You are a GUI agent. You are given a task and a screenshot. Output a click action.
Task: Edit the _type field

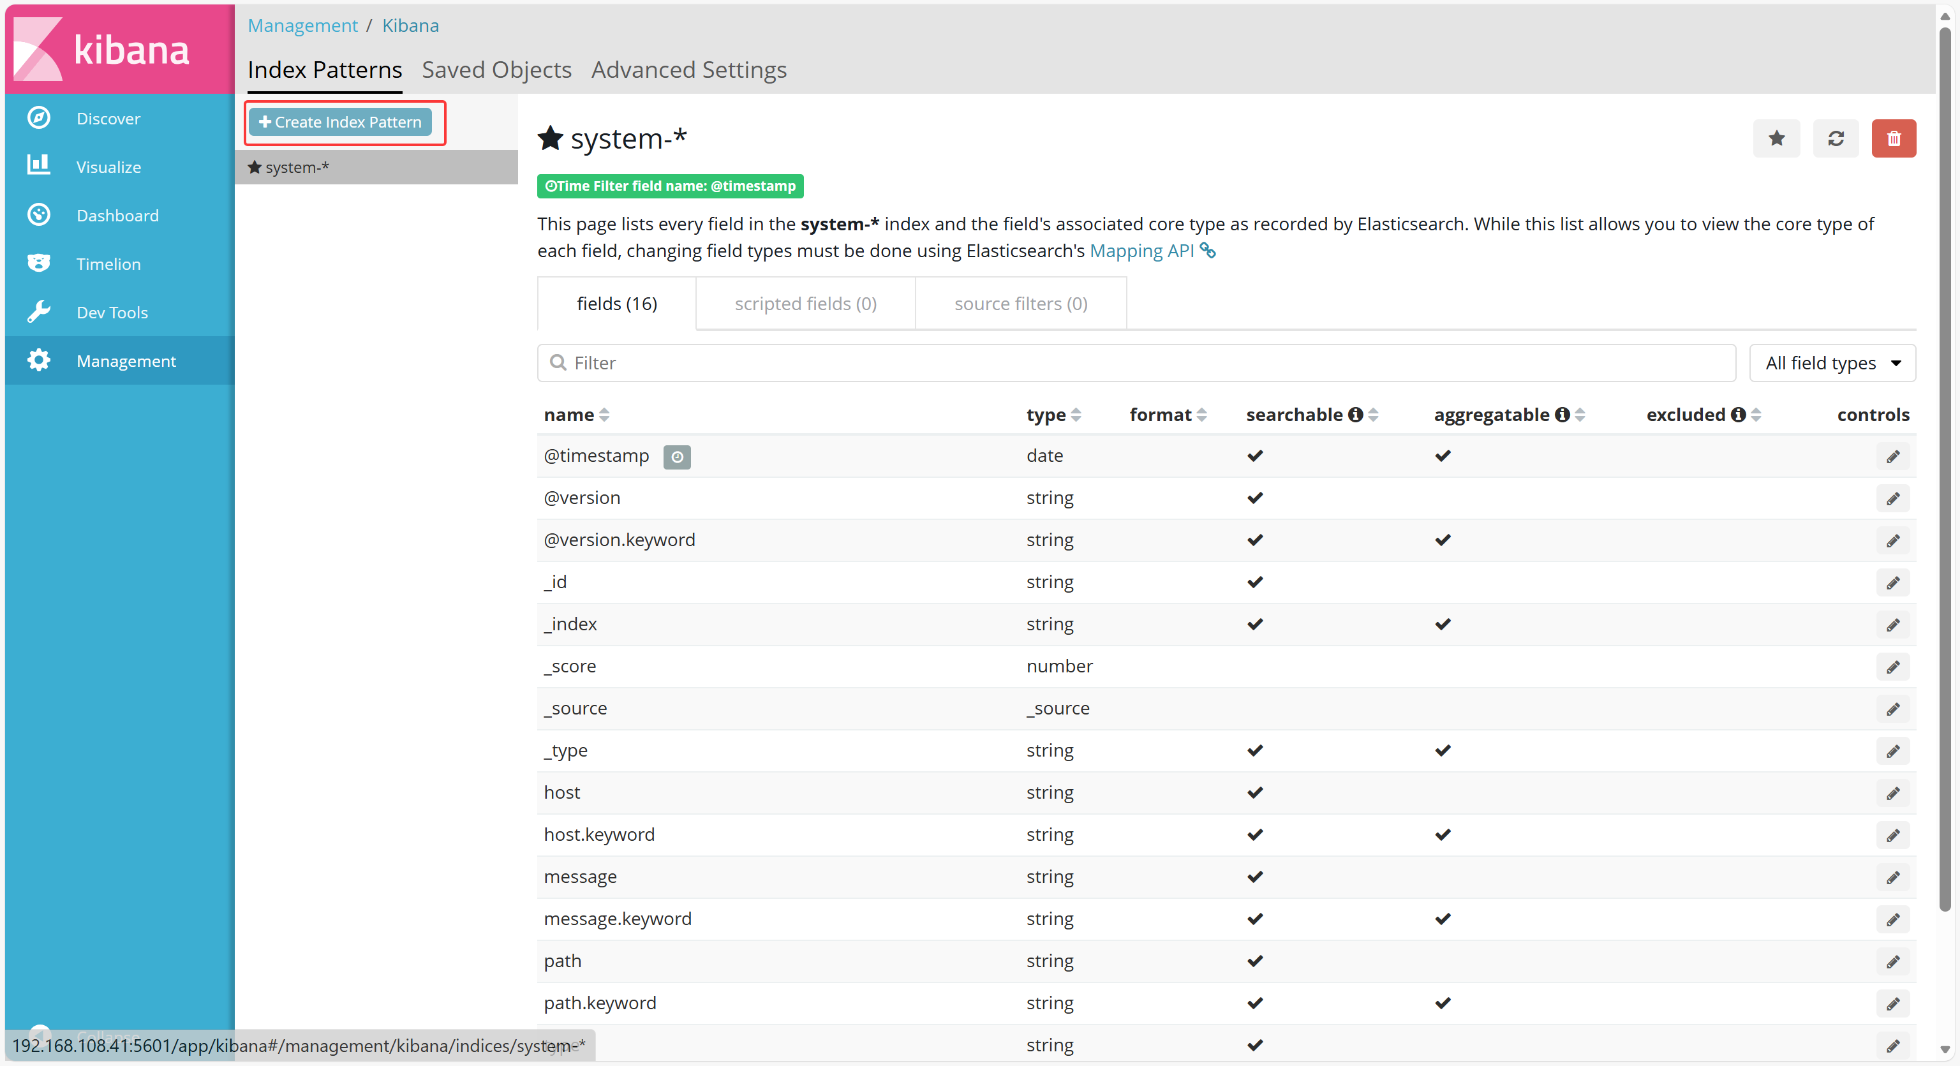tap(1893, 751)
